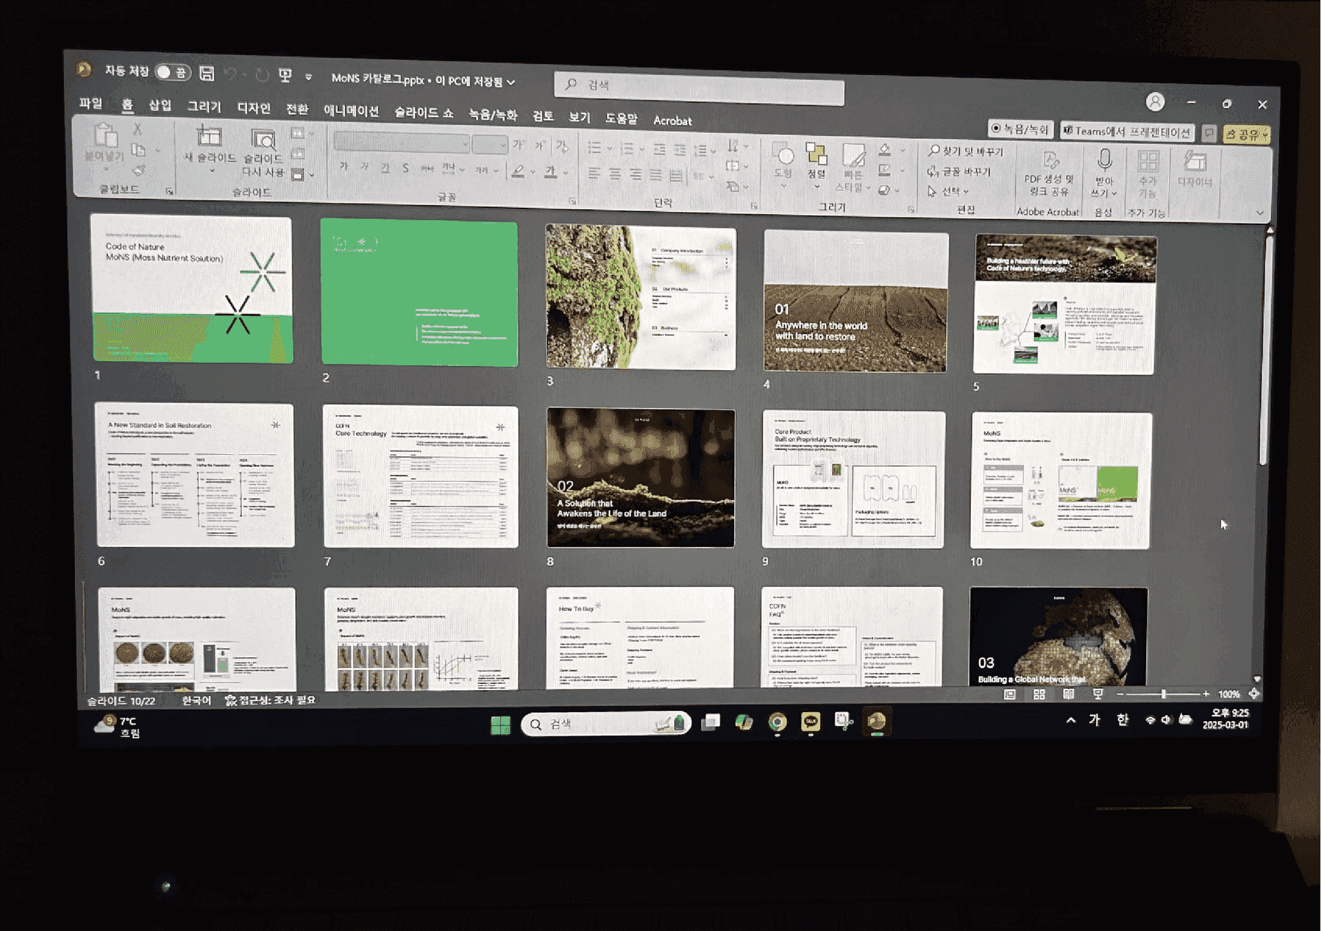Click the Cut scissors icon
The height and width of the screenshot is (931, 1321).
[x=138, y=129]
